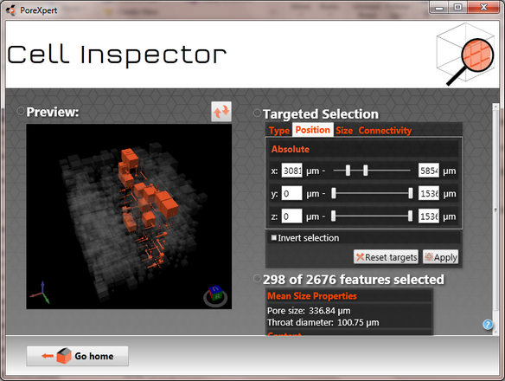The width and height of the screenshot is (505, 381).
Task: Minimize the PoreXpert window
Action: [x=439, y=8]
